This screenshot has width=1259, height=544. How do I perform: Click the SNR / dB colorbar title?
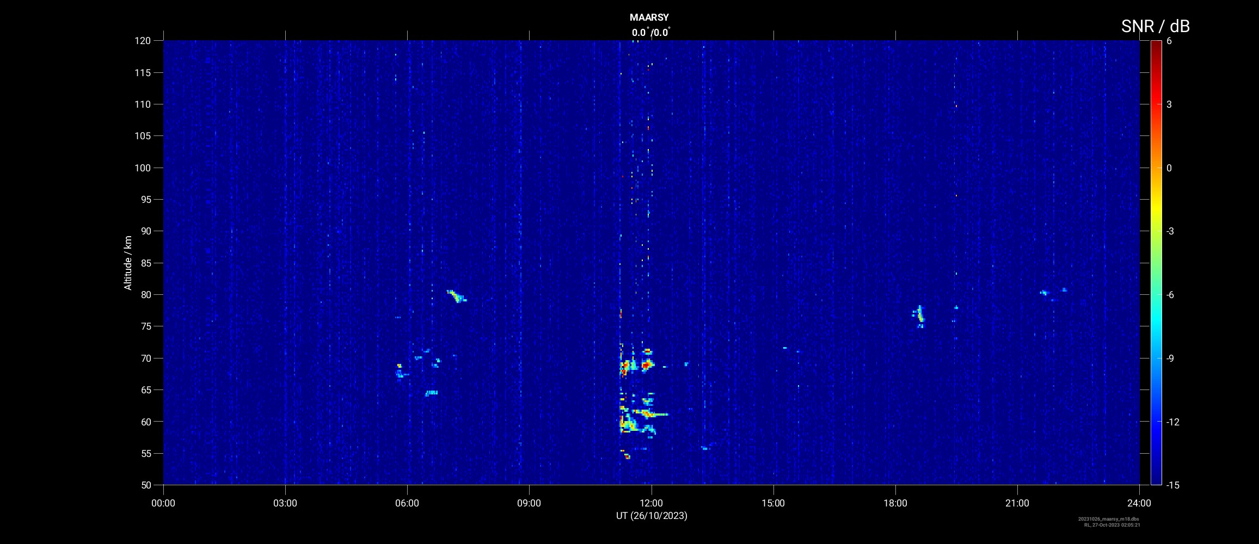pyautogui.click(x=1155, y=26)
